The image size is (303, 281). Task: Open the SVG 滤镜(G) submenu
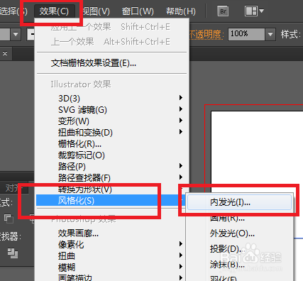[111, 109]
